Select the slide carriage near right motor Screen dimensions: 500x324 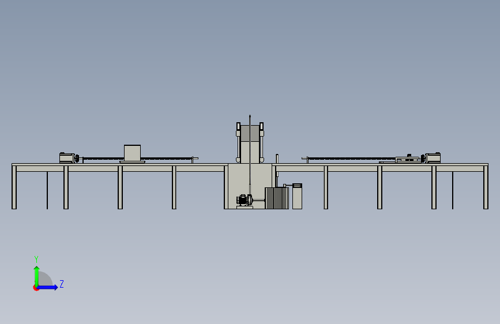(408, 159)
